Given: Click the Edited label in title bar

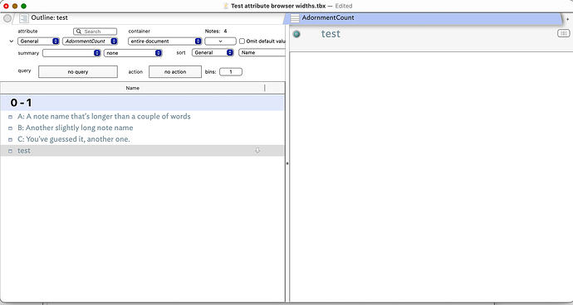Looking at the screenshot, I should (344, 6).
